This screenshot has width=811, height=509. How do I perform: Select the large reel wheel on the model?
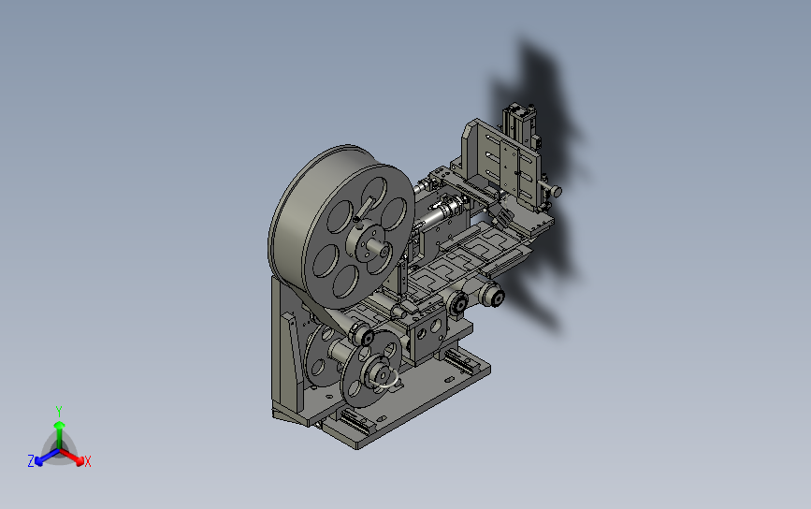341,227
